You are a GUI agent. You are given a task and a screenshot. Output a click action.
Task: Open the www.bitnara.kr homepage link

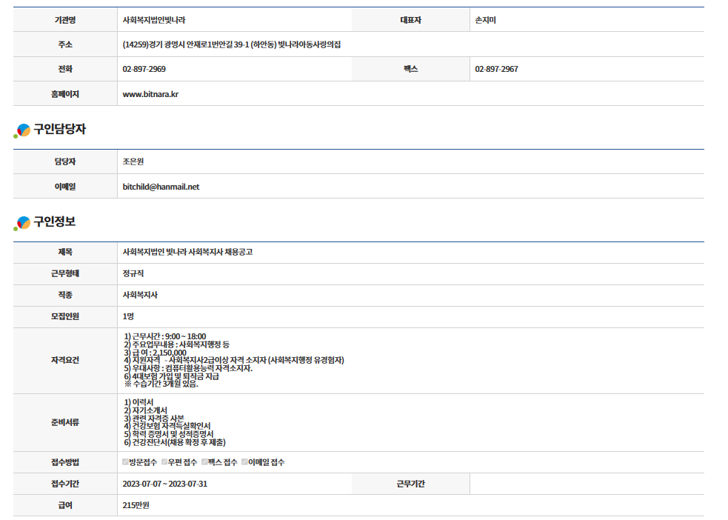click(x=150, y=94)
